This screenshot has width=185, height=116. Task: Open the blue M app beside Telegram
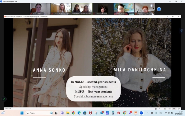(107, 113)
